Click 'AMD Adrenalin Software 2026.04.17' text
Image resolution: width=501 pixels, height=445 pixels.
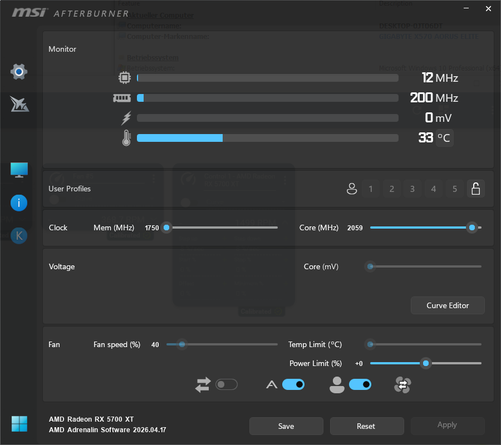point(107,429)
